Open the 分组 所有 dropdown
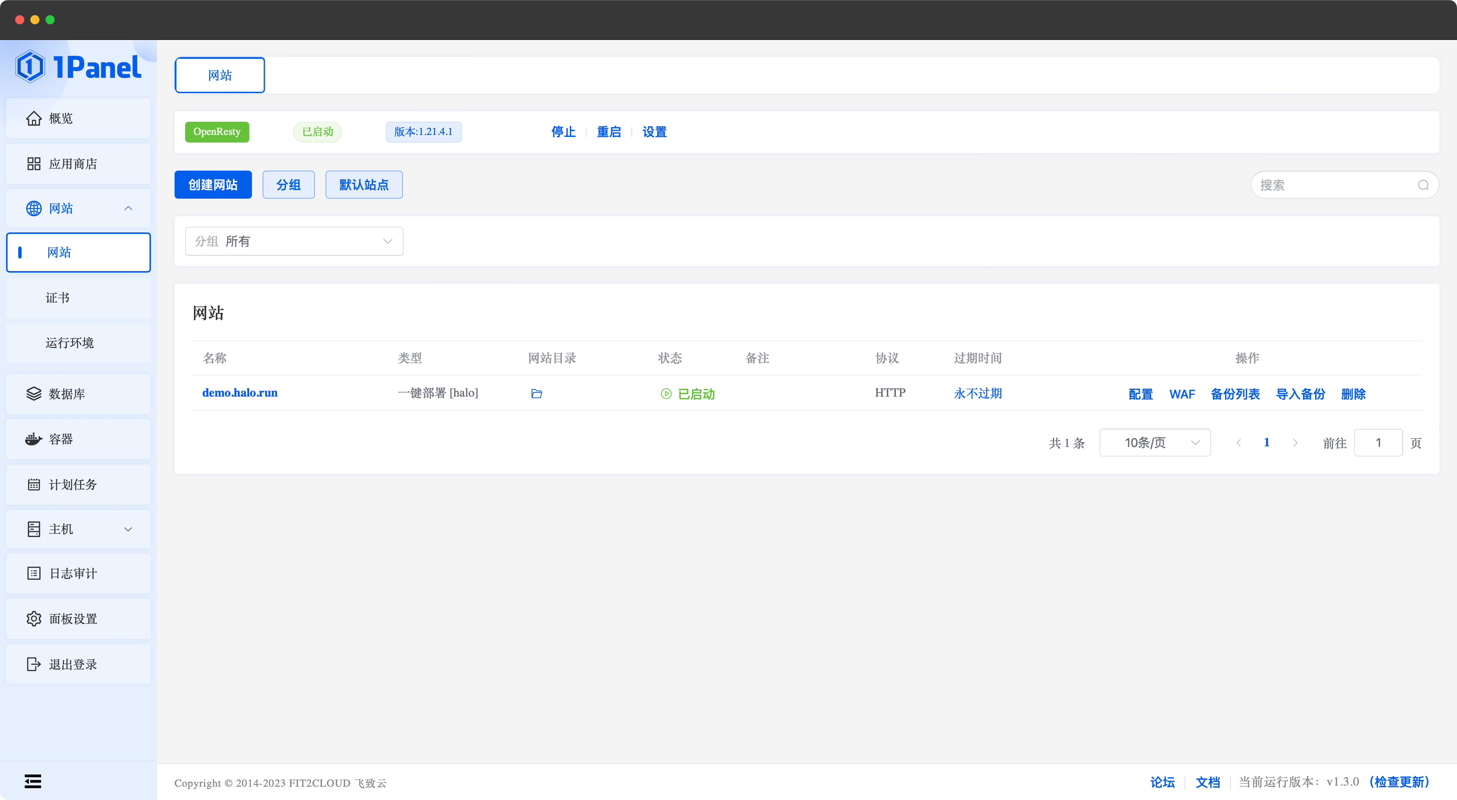 (x=294, y=242)
